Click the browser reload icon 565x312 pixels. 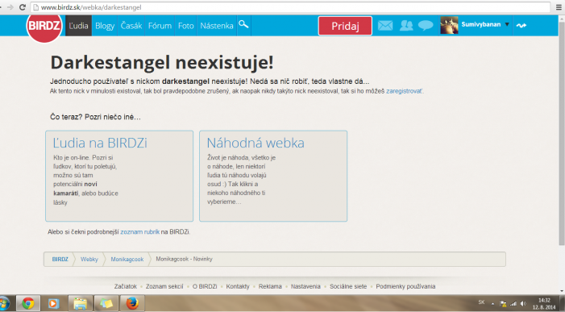(x=23, y=7)
